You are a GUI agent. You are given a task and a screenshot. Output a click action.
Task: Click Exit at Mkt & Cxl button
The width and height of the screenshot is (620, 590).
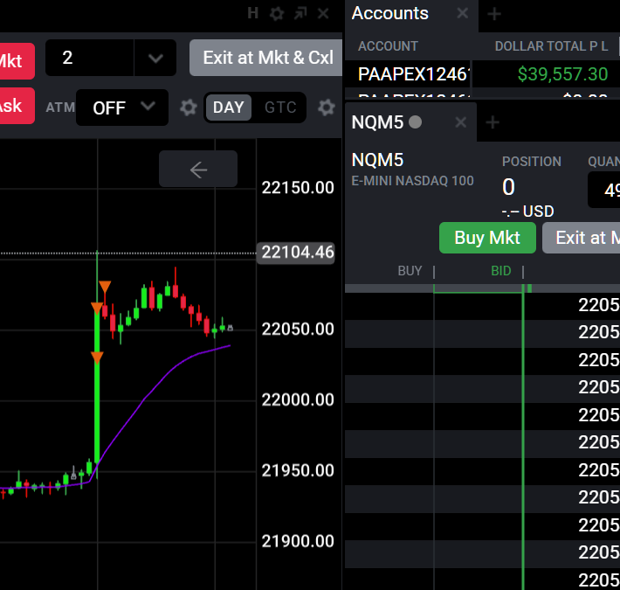[266, 58]
